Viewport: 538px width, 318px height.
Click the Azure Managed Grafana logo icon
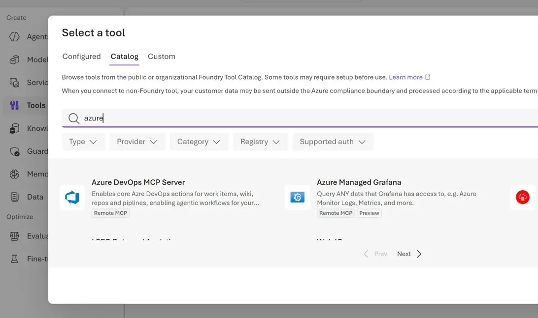coord(298,198)
